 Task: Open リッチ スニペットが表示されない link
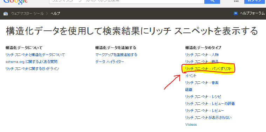point(209,117)
